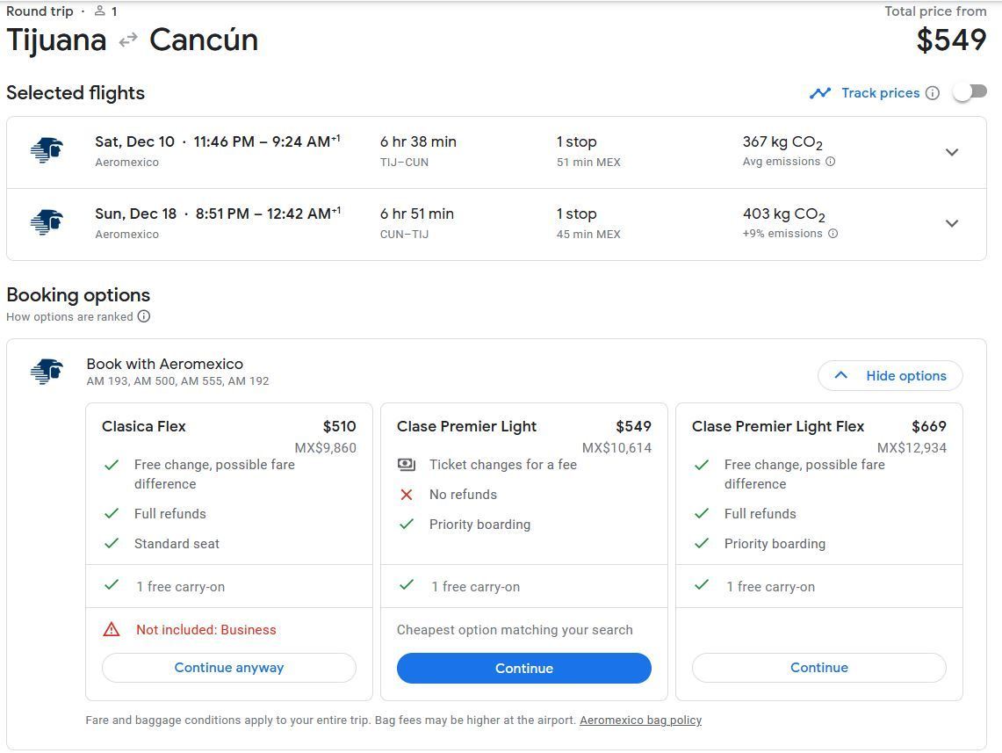Click the Track prices label
This screenshot has width=1002, height=753.
[881, 93]
